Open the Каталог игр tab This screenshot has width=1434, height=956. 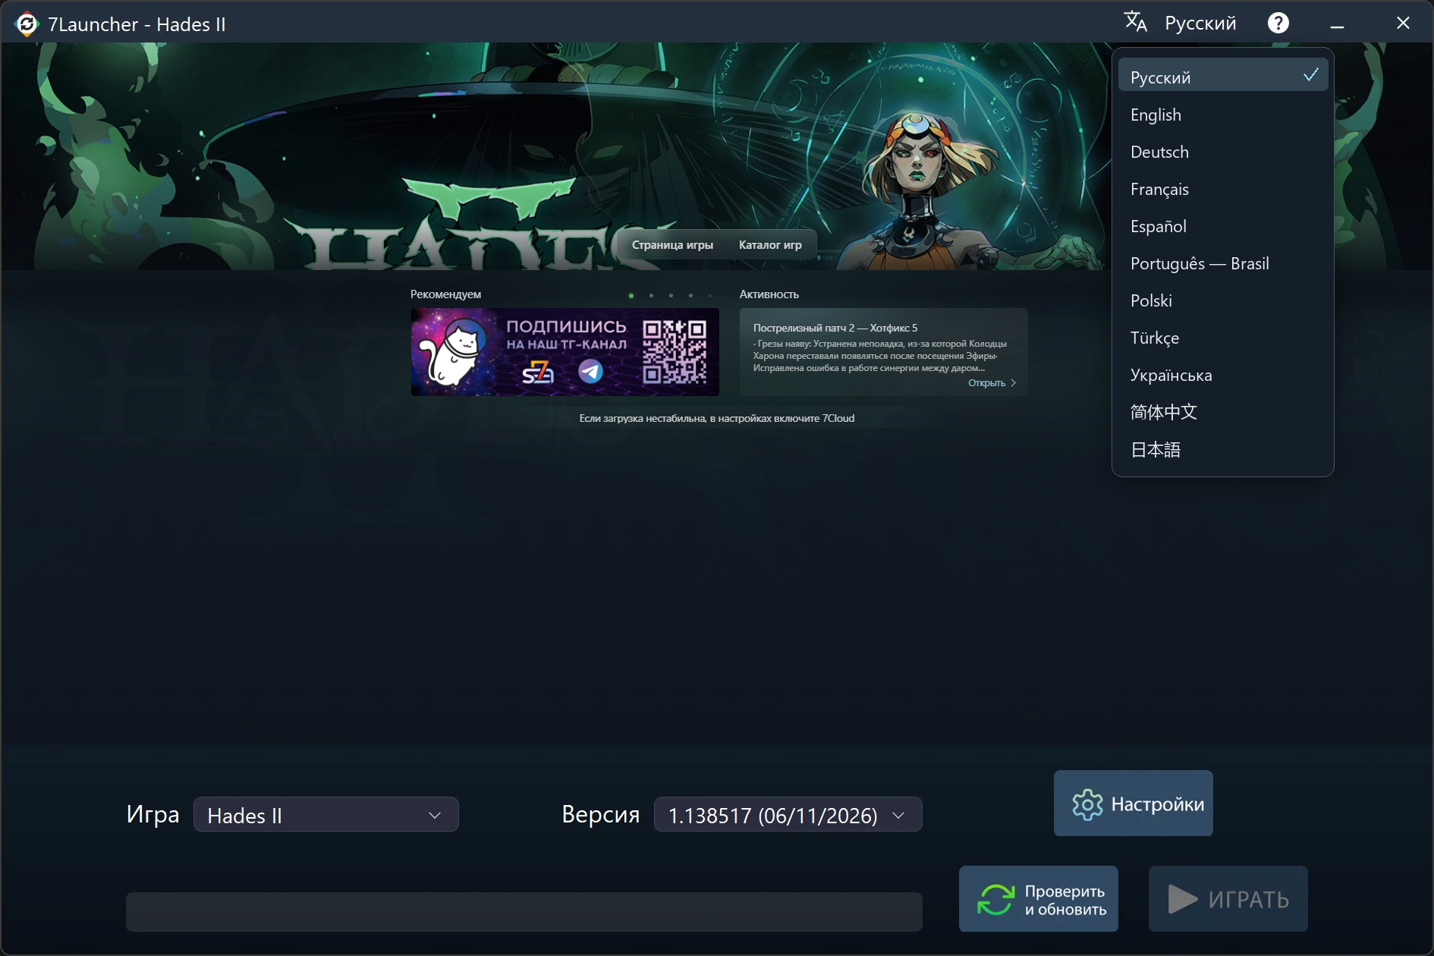click(x=770, y=245)
